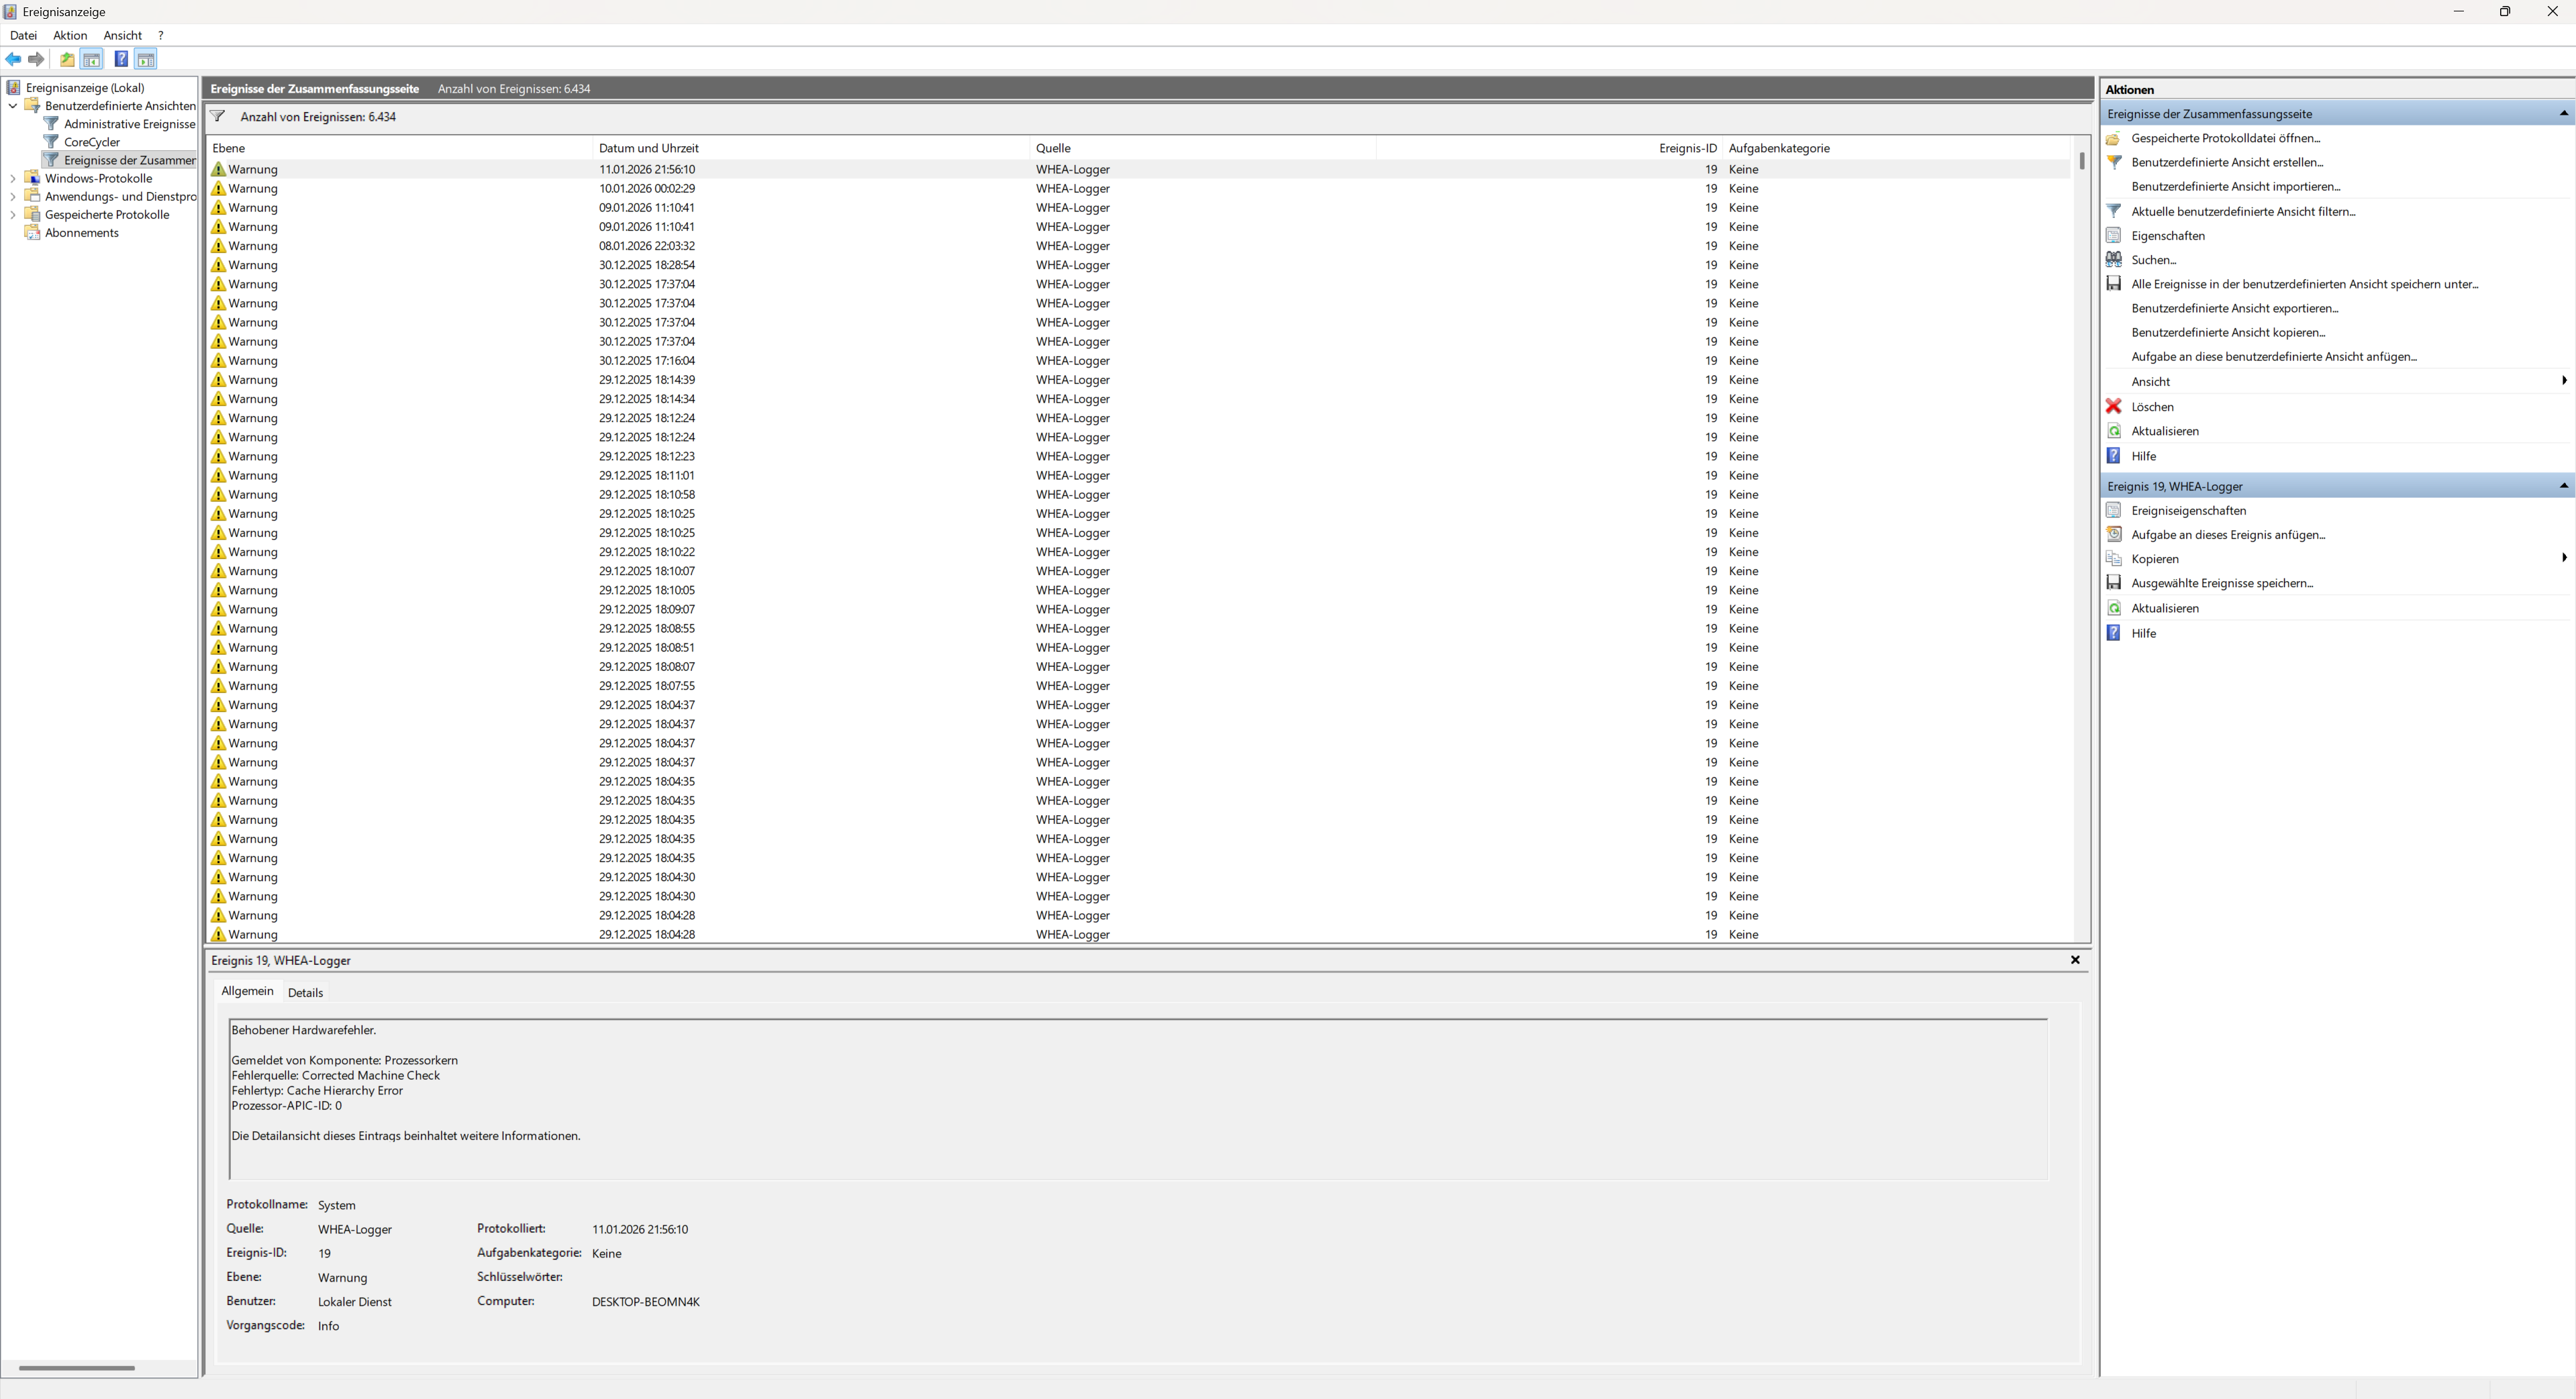The width and height of the screenshot is (2576, 1399).
Task: Click the filter funnel icon above event list
Action: pyautogui.click(x=217, y=116)
